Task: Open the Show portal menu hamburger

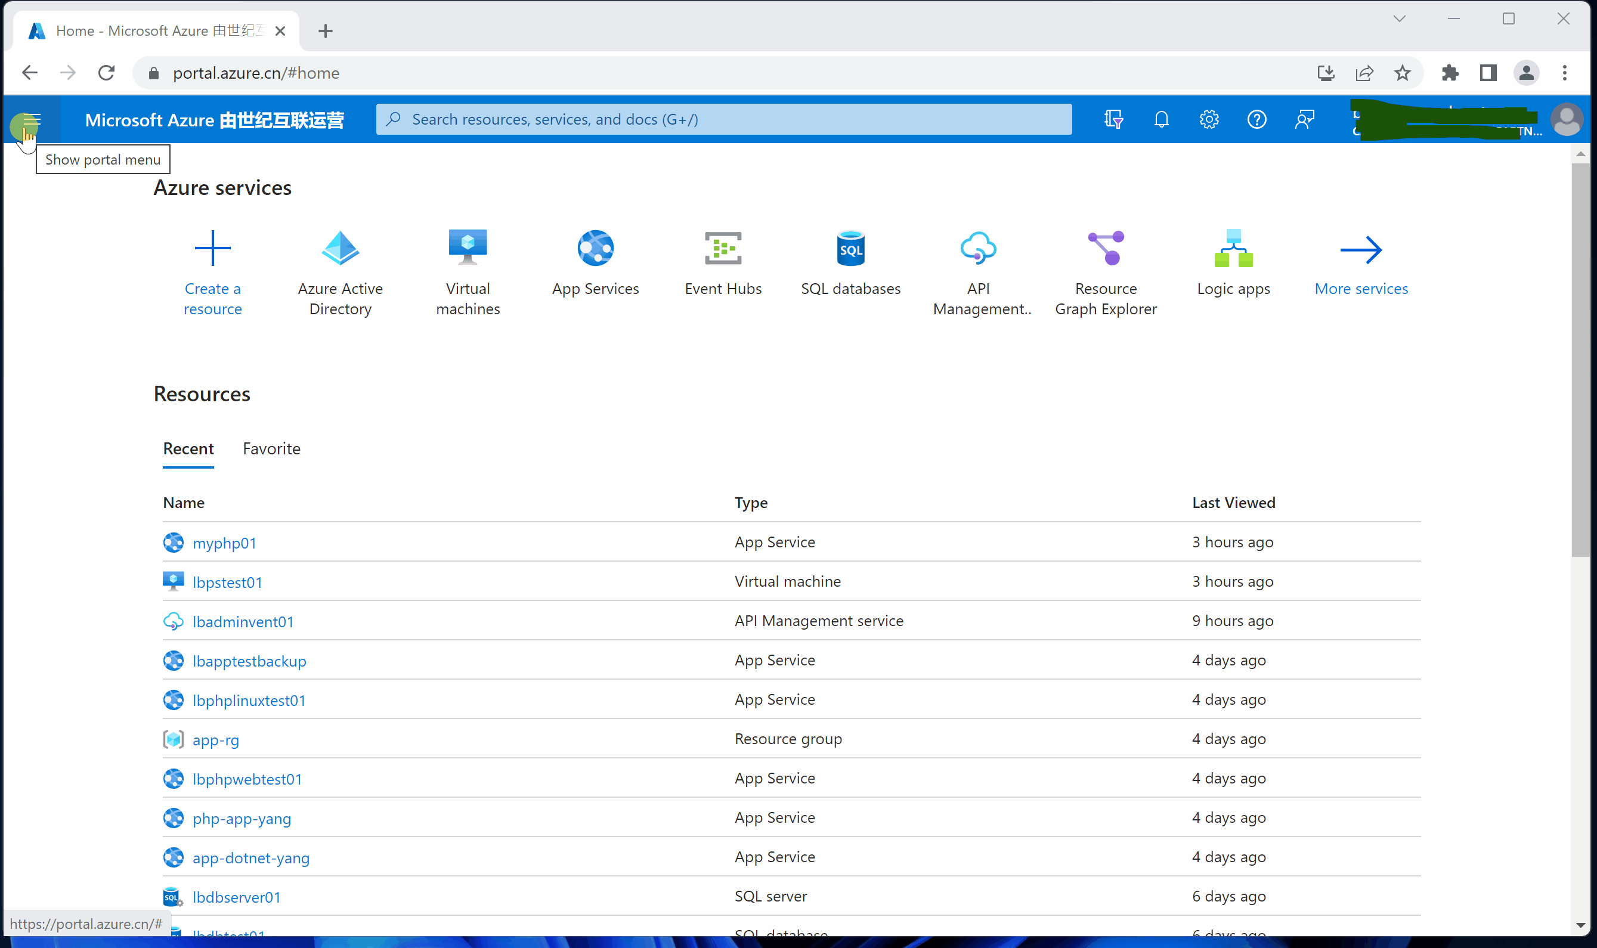Action: point(31,119)
